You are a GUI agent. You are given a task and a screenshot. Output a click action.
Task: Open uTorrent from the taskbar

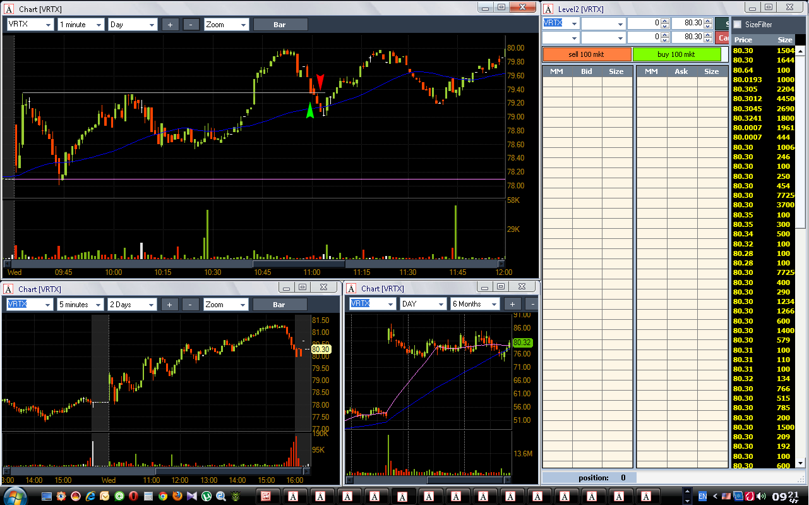[x=207, y=496]
